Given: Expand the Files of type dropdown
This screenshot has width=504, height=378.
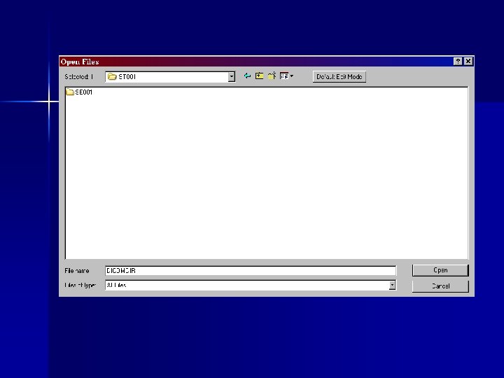Looking at the screenshot, I should pyautogui.click(x=392, y=285).
